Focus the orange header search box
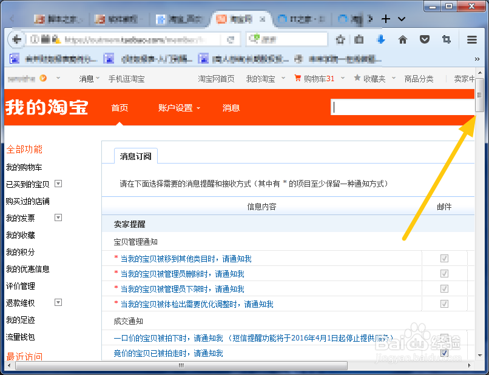489x375 pixels. pos(402,107)
